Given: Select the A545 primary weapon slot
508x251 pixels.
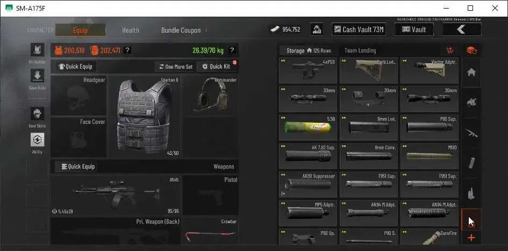Looking at the screenshot, I should tap(116, 195).
